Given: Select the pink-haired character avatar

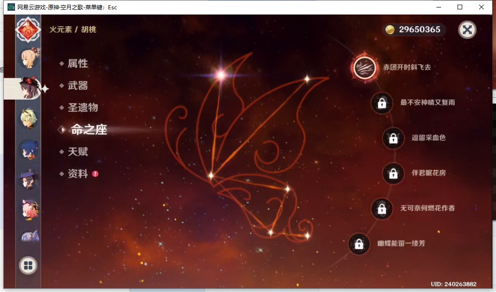Looking at the screenshot, I should point(30,209).
